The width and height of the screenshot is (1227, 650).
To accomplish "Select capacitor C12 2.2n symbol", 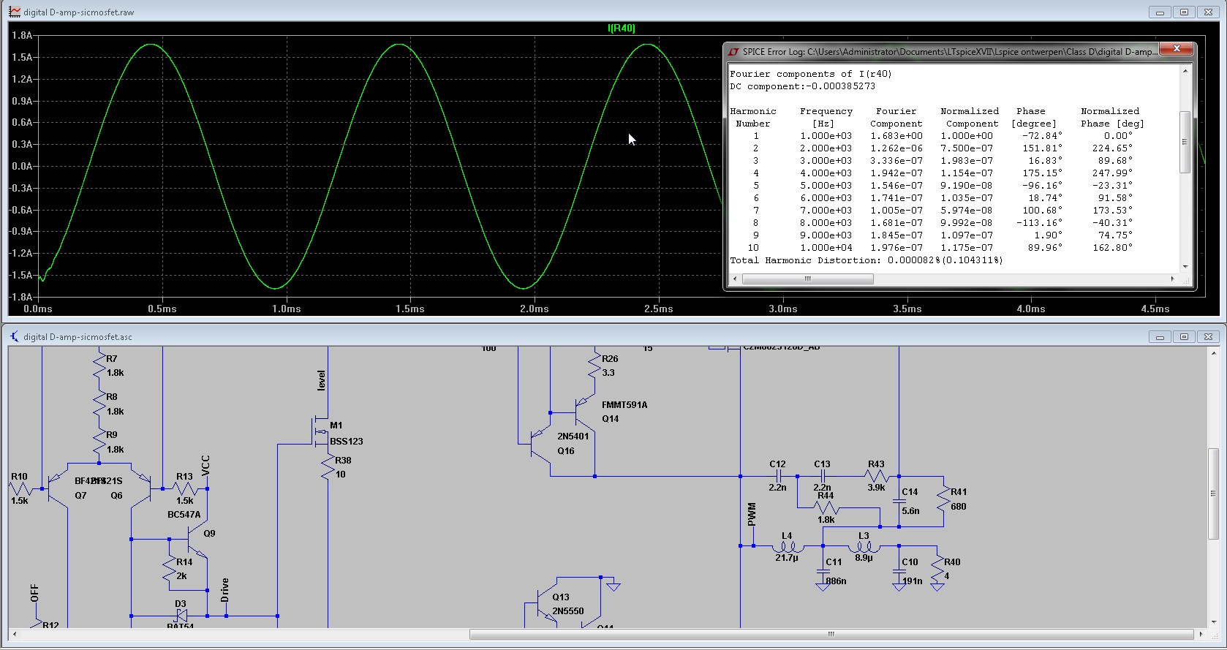I will coord(778,476).
